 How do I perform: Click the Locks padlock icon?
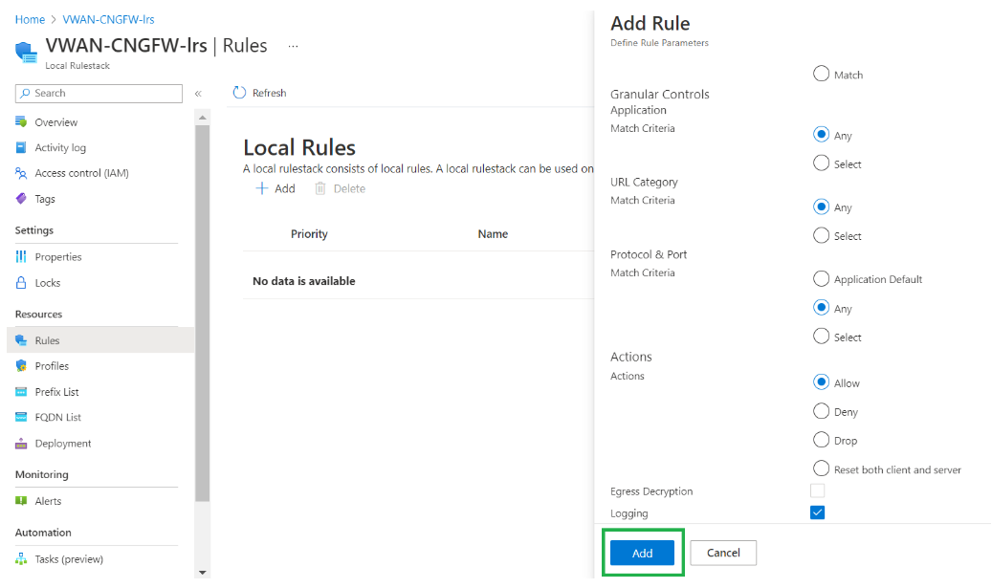[x=21, y=283]
